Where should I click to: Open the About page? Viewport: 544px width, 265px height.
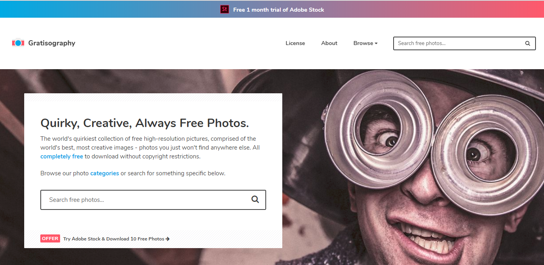click(x=329, y=43)
